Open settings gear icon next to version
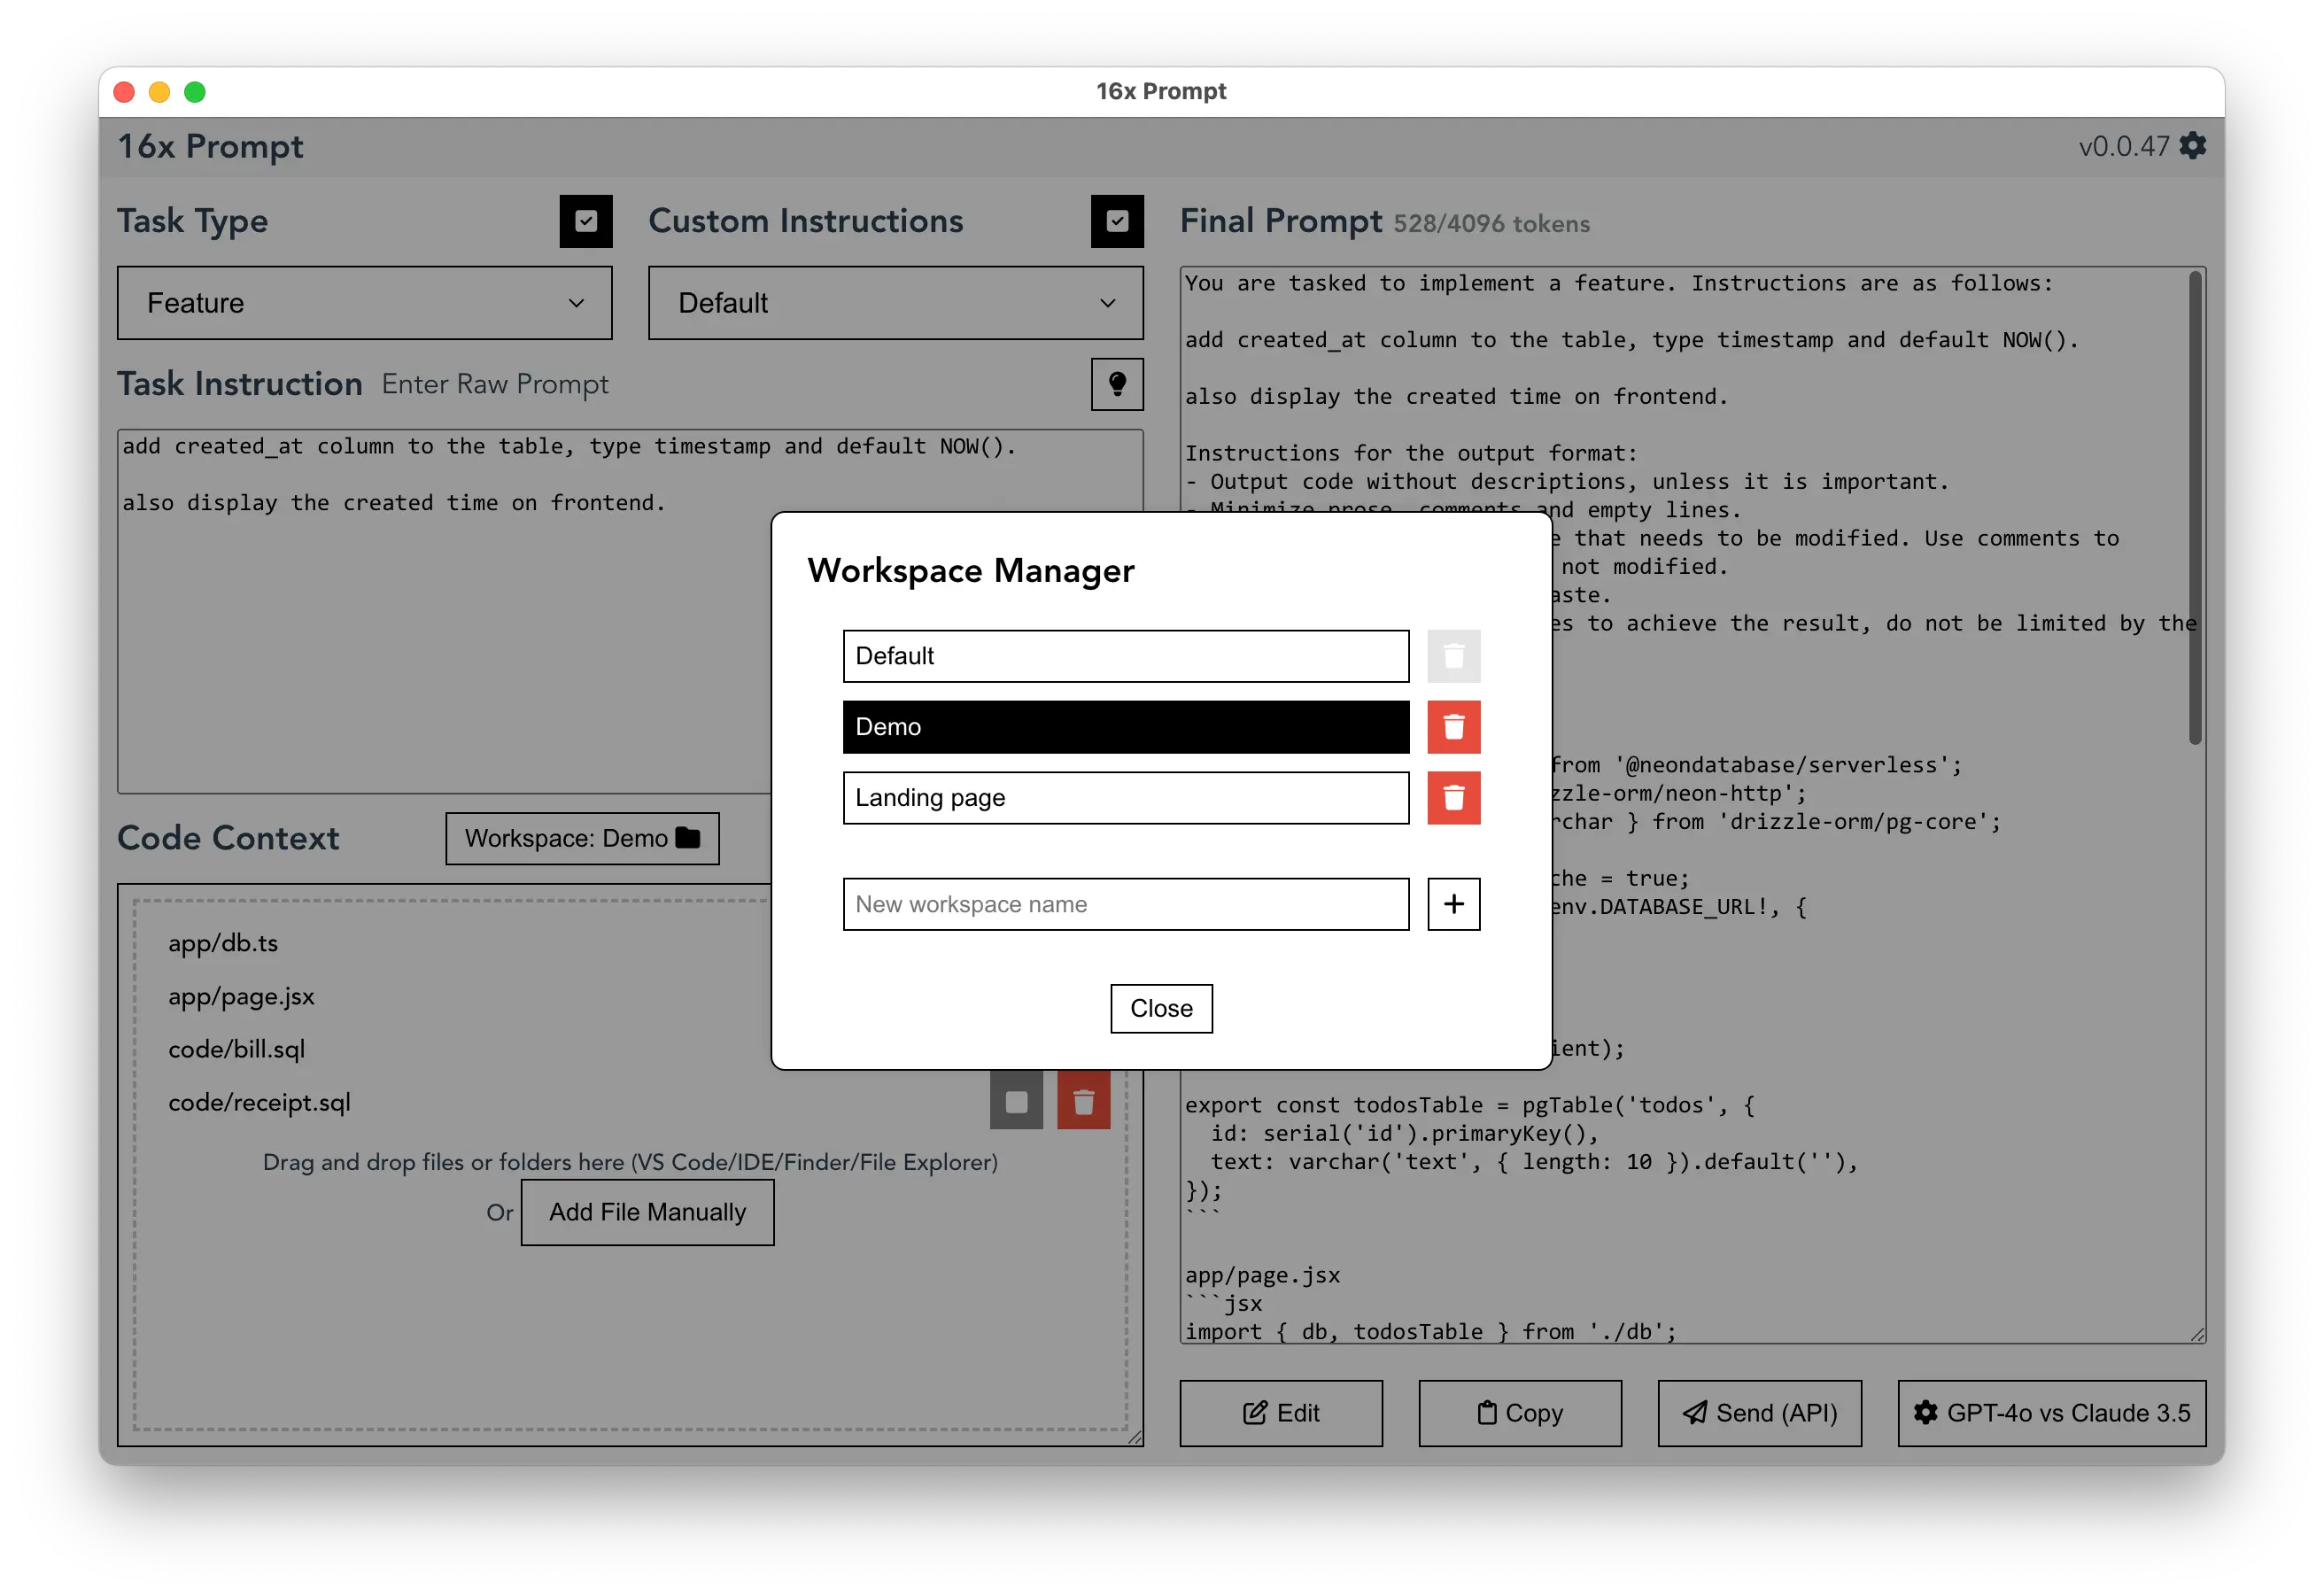Image resolution: width=2324 pixels, height=1596 pixels. tap(2192, 146)
